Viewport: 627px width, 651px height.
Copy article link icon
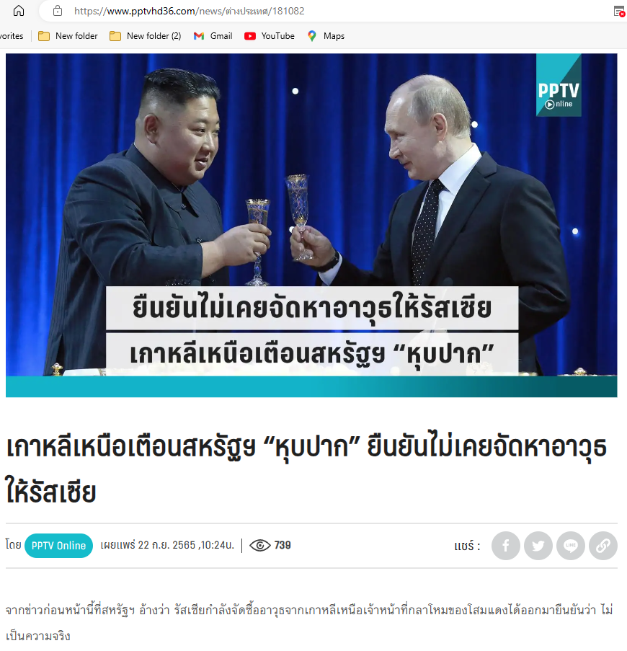tap(603, 546)
